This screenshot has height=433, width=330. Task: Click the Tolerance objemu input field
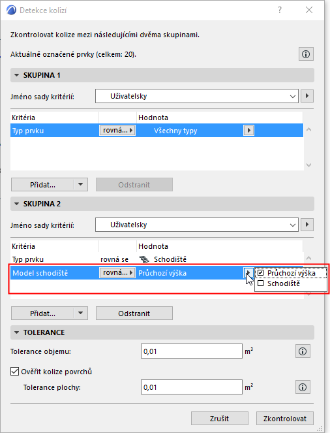point(192,351)
